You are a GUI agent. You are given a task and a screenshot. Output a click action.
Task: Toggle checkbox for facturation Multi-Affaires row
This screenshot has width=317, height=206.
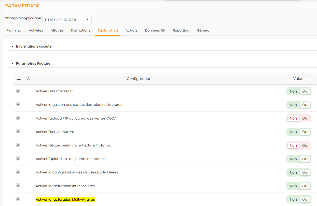coord(18,199)
